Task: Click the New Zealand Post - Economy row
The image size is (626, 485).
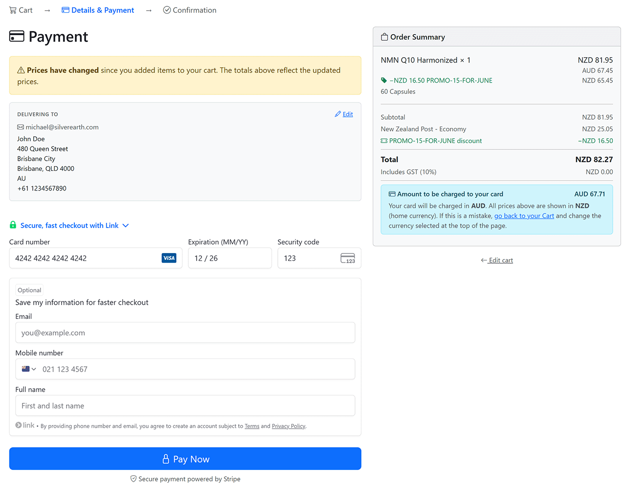Action: [497, 129]
